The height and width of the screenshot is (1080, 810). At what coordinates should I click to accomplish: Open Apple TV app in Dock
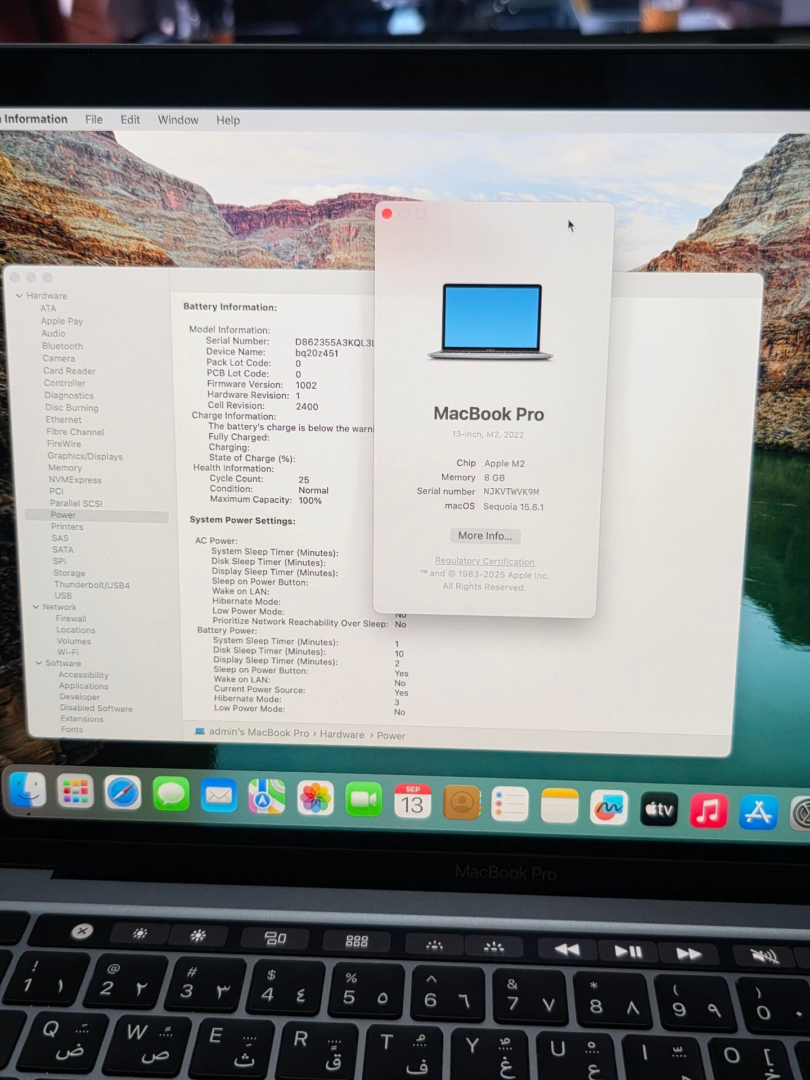tap(659, 809)
